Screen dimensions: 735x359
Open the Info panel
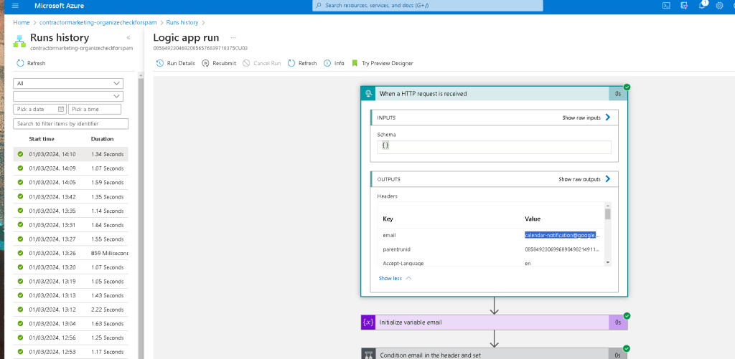[334, 63]
